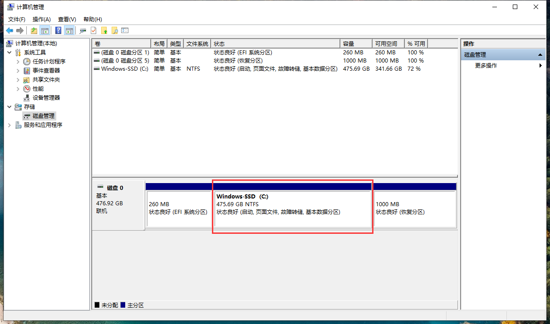Click the tools icon beside 系统工具
Viewport: 550px width, 324px height.
19,53
